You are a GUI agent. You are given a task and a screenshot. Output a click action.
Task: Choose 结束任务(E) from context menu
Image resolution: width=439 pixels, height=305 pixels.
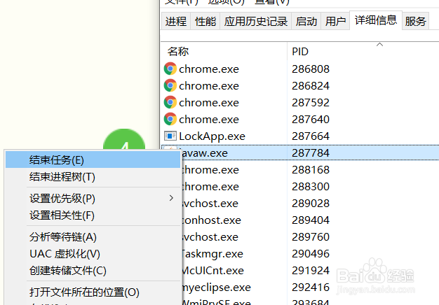tap(93, 159)
